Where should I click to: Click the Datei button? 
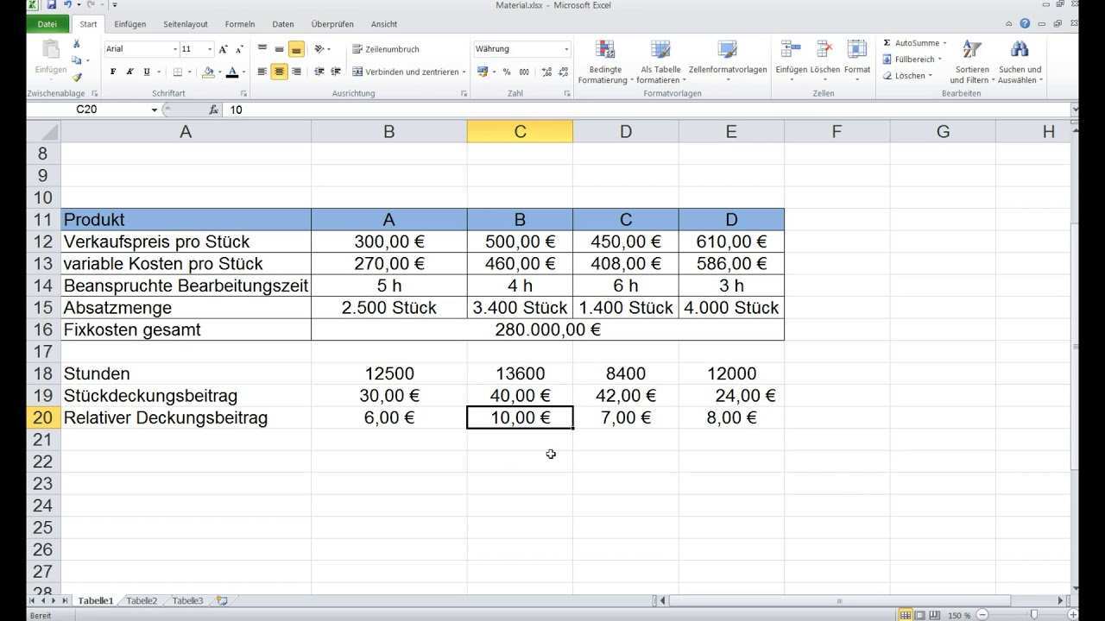coord(47,24)
